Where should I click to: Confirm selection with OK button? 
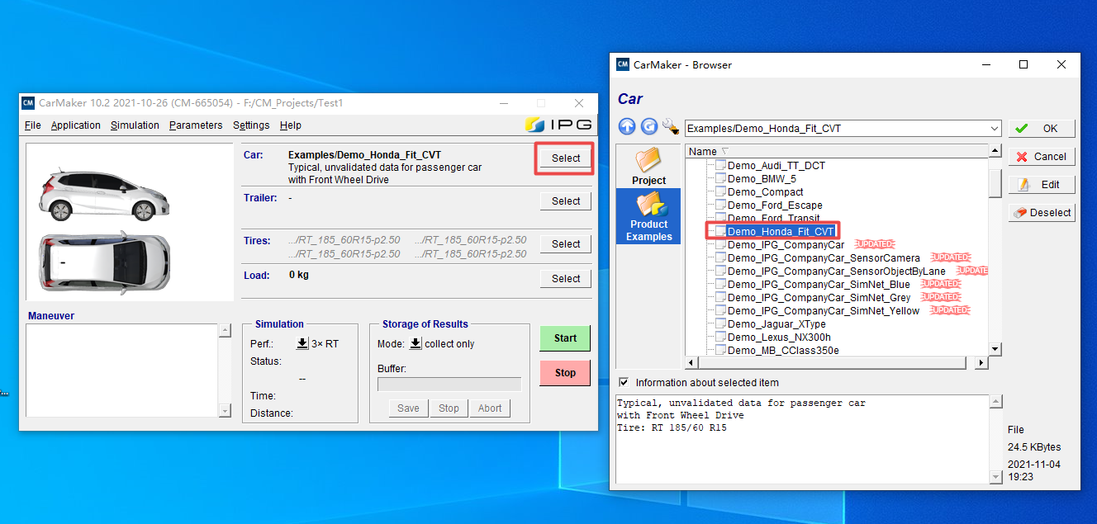(x=1042, y=128)
